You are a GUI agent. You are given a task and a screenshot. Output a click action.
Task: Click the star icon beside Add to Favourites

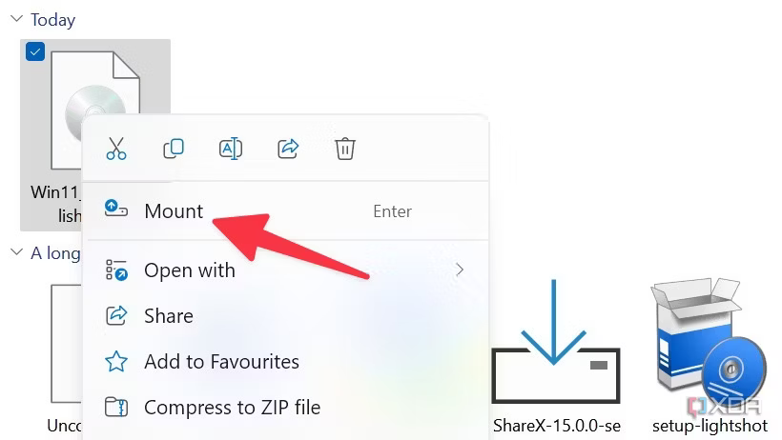(116, 361)
